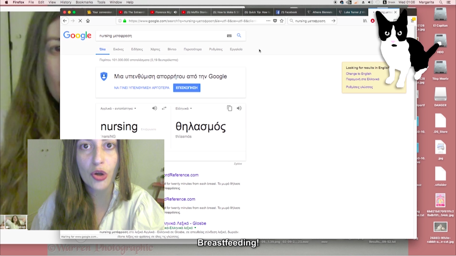
Task: Open on-screen keyboard icon in Google search box
Action: [229, 36]
